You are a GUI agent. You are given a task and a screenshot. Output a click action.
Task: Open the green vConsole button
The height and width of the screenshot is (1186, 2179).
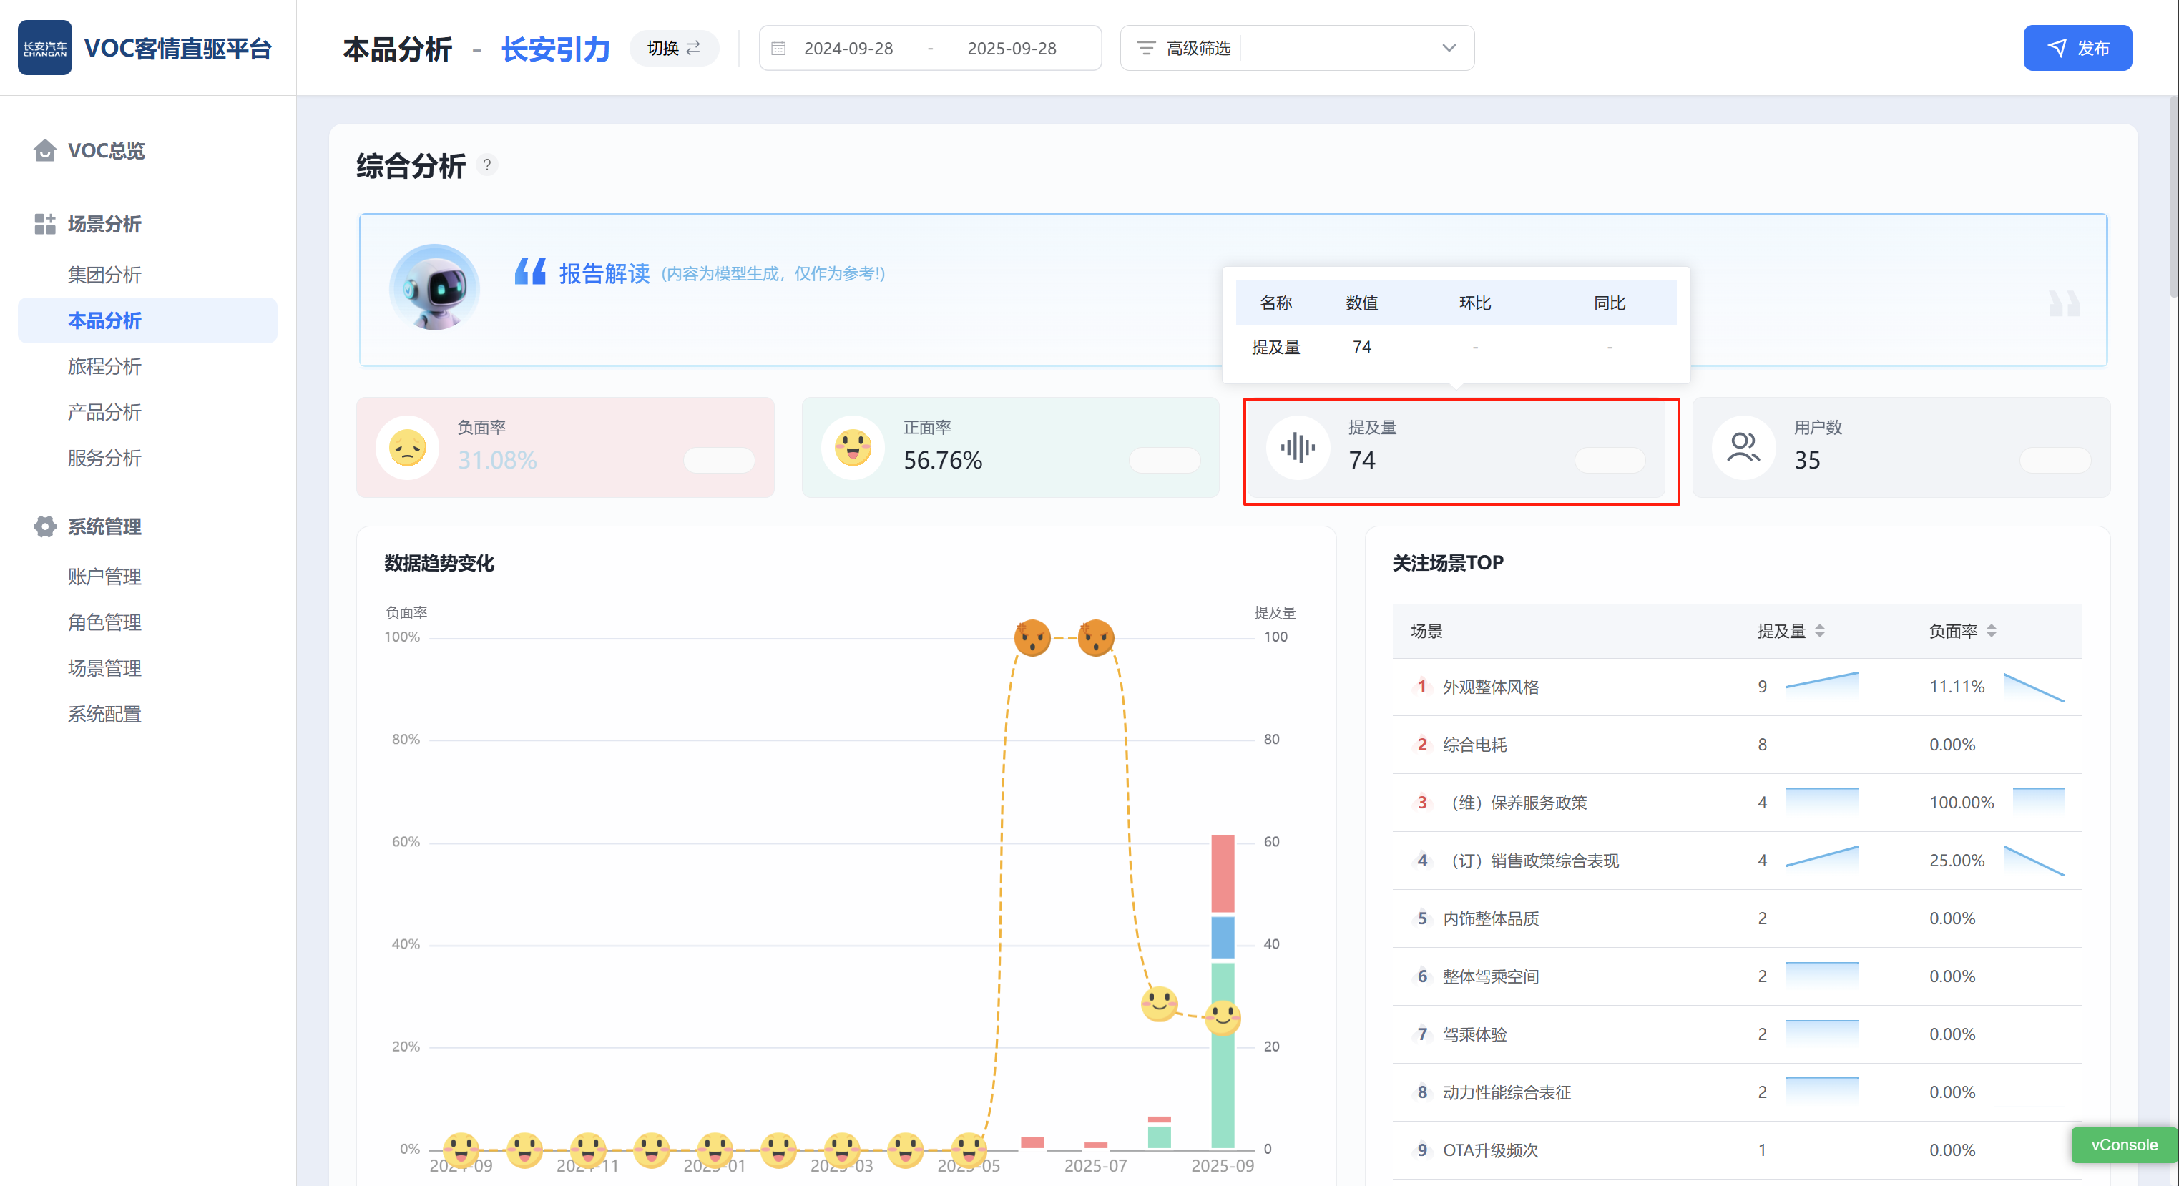[2123, 1145]
